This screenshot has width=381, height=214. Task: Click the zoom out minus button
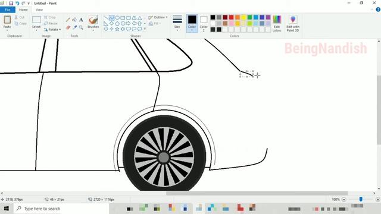tap(344, 200)
